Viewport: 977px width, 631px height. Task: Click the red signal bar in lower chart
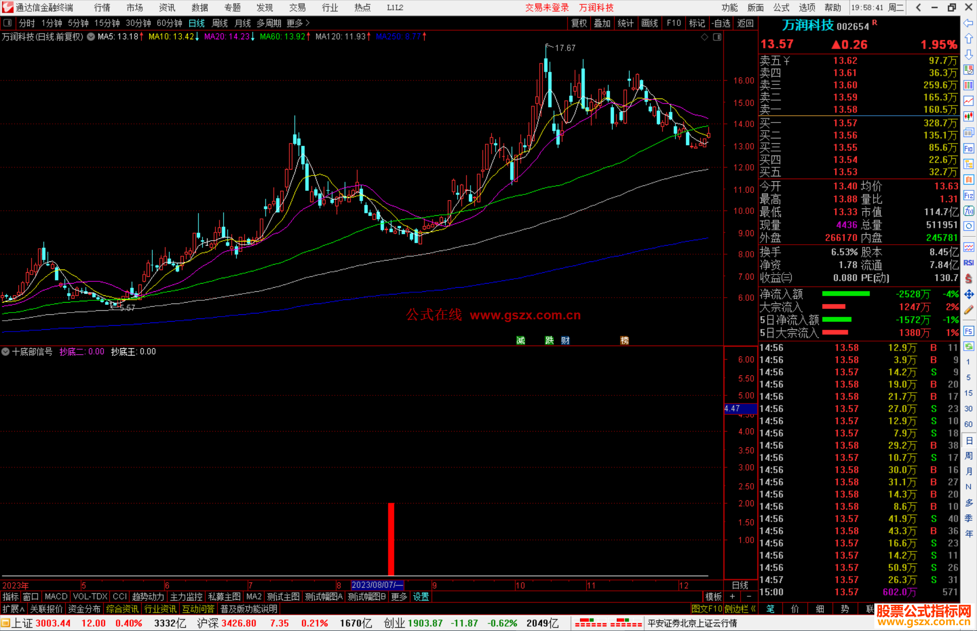click(391, 538)
